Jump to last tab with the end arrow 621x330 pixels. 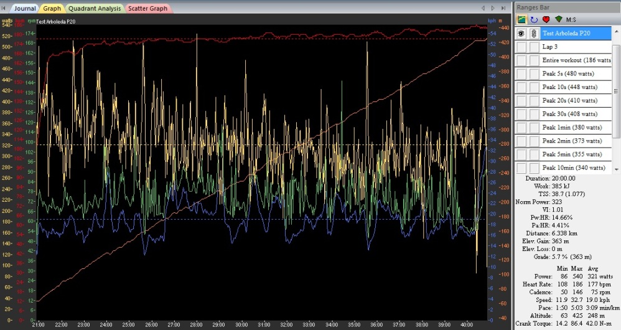[503, 9]
